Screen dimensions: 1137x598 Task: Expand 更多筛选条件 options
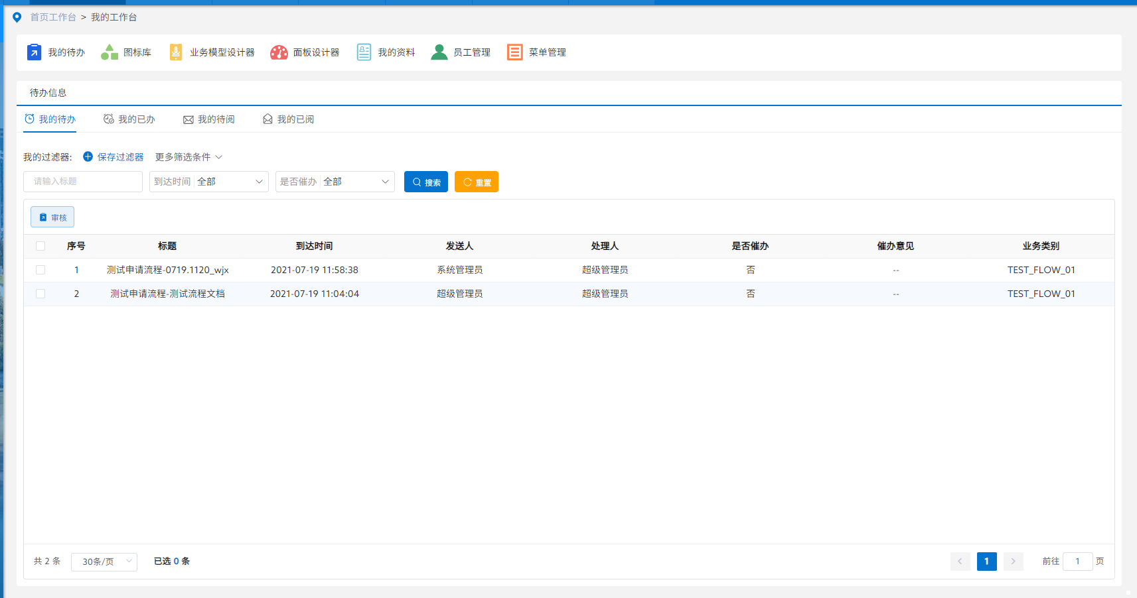[x=189, y=157]
